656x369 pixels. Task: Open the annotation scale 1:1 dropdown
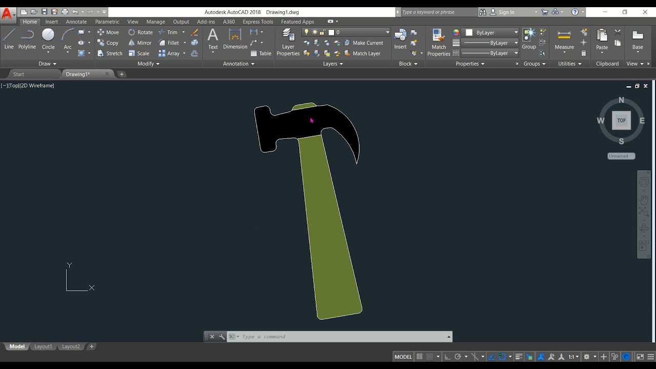coord(573,357)
